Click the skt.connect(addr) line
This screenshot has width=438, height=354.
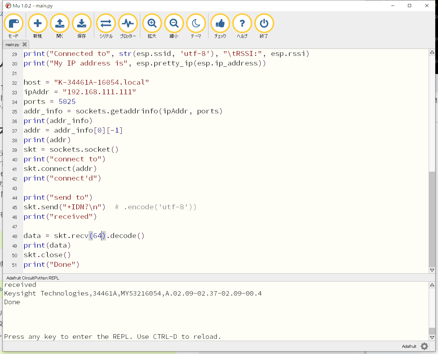click(x=60, y=169)
